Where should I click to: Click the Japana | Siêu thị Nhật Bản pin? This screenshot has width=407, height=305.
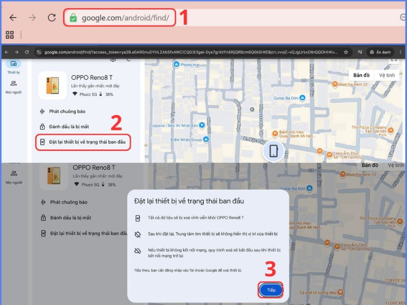coord(201,125)
